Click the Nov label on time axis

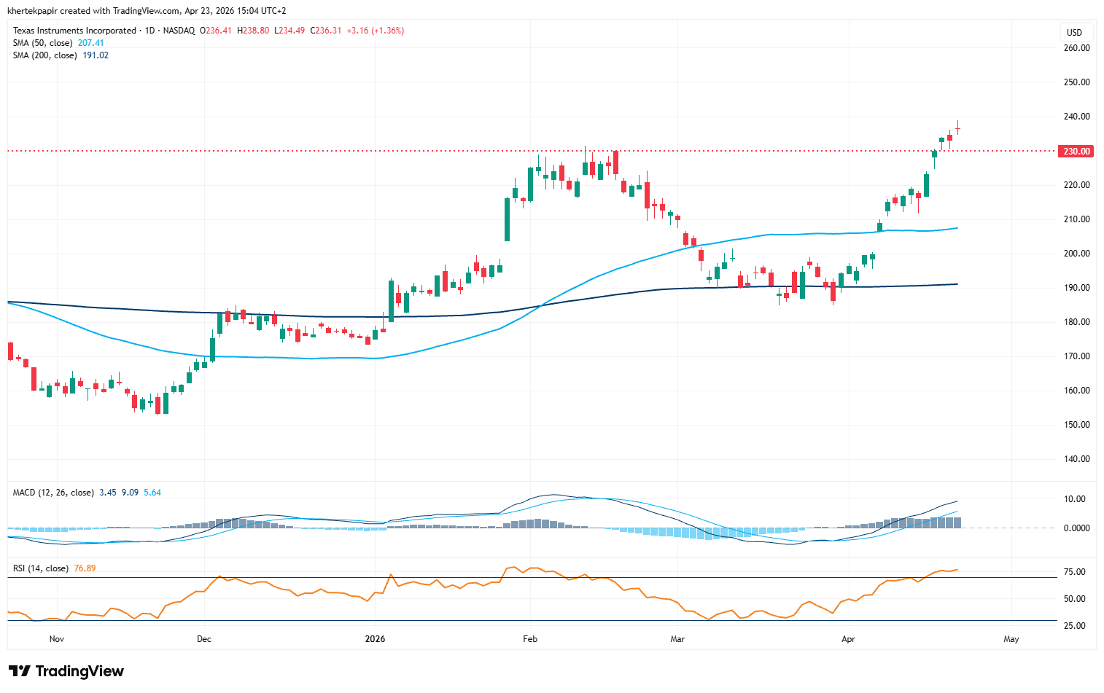(x=57, y=639)
